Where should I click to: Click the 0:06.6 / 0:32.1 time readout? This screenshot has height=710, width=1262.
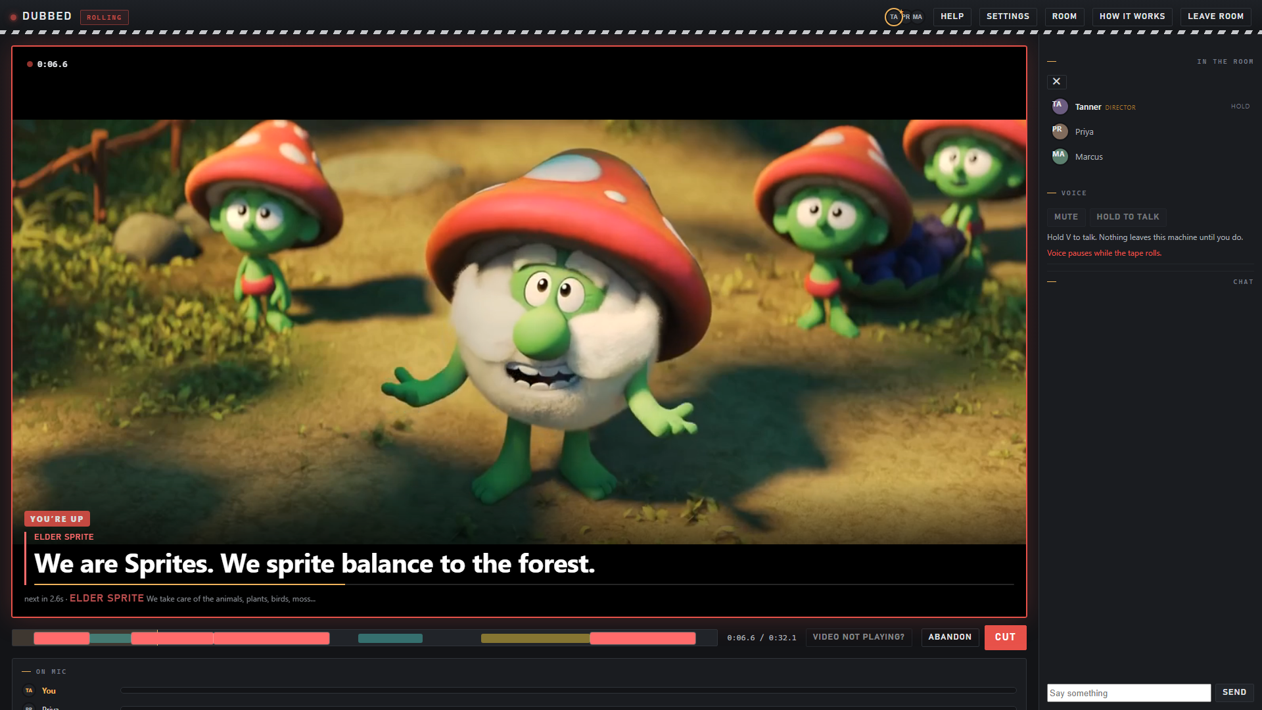[761, 638]
